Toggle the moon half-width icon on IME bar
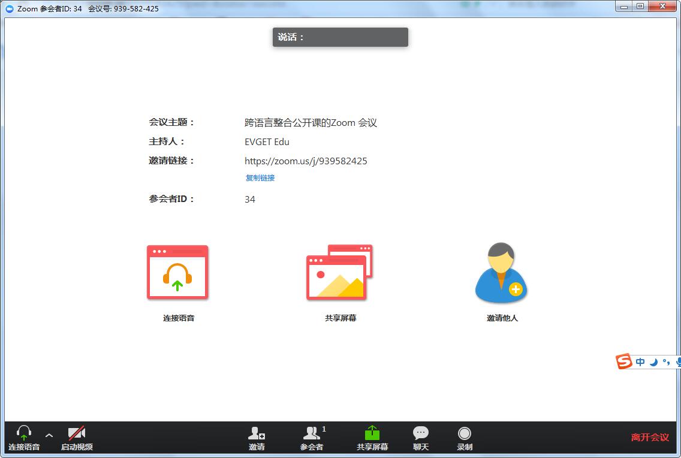This screenshot has height=458, width=681. [x=653, y=361]
